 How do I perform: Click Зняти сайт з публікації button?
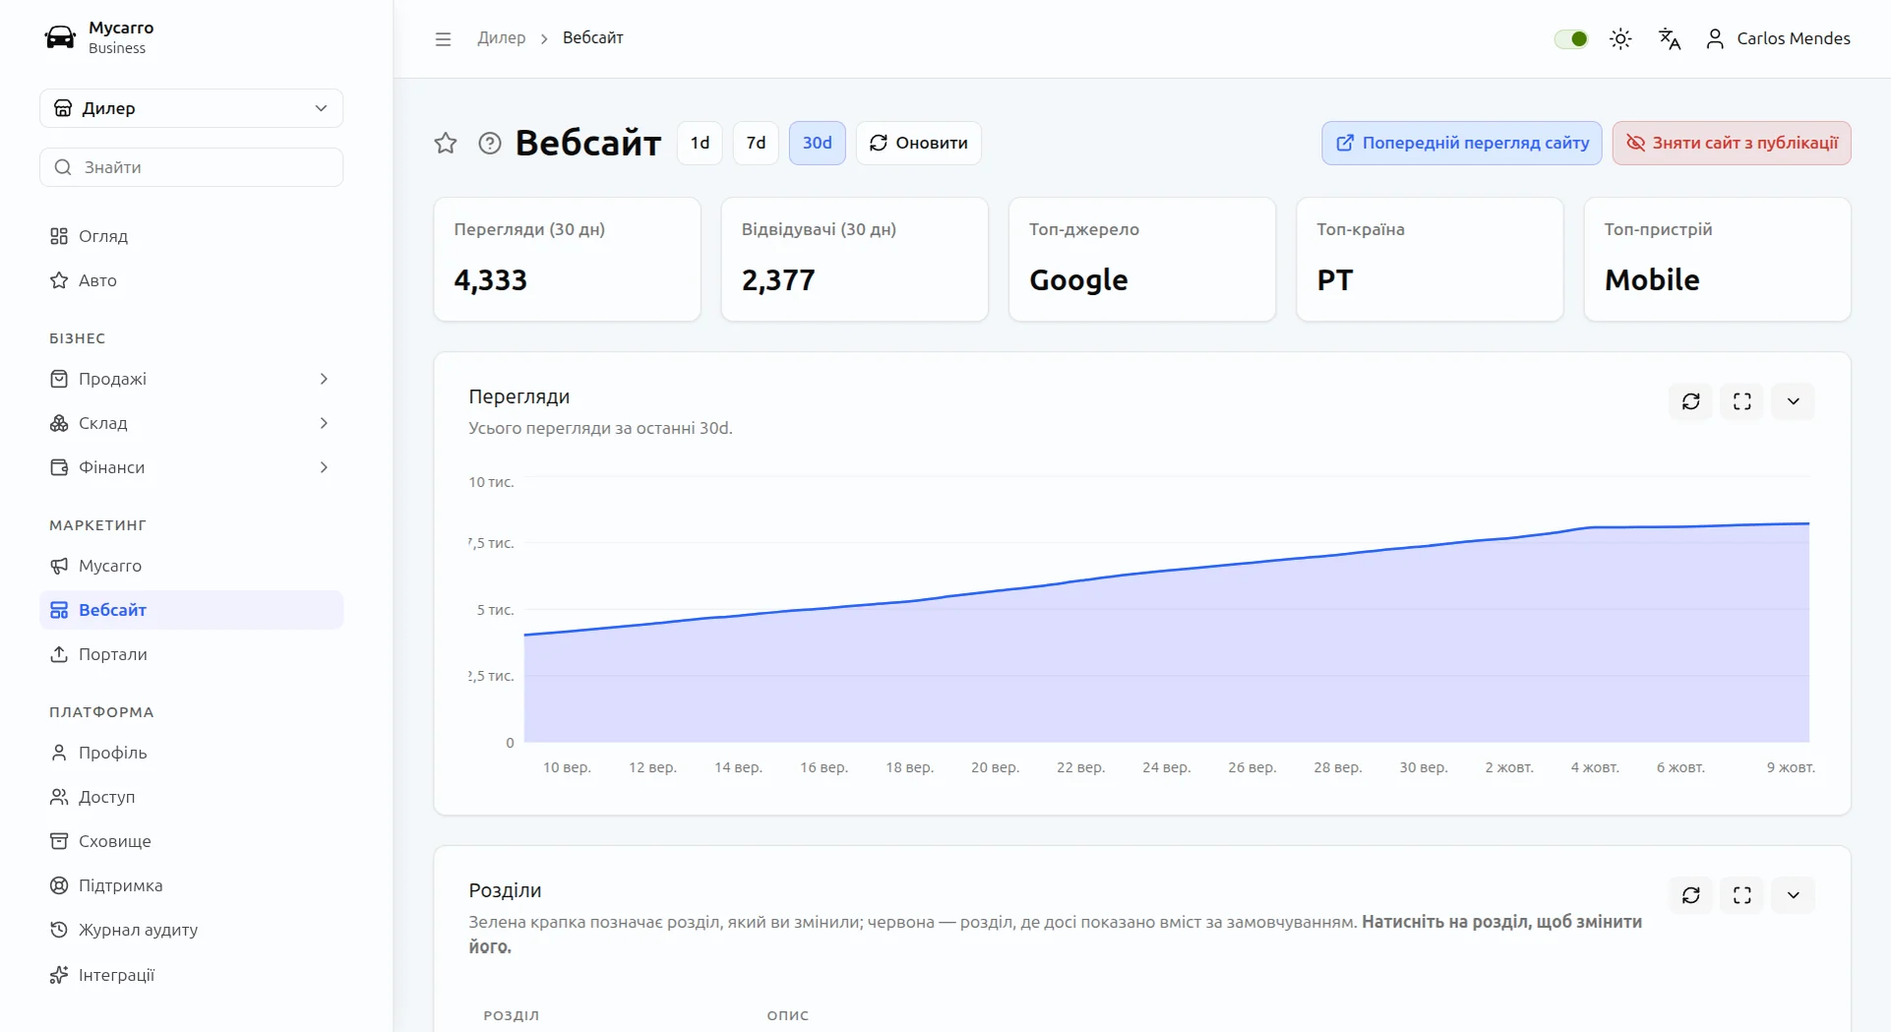click(x=1732, y=144)
